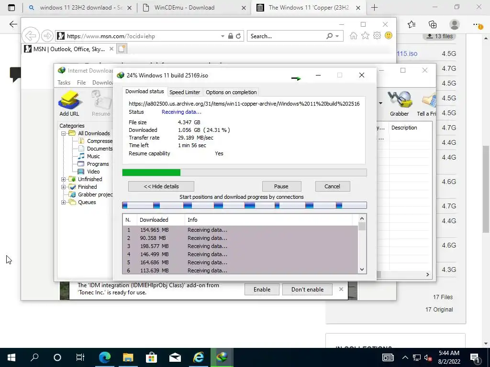Expand the Queues category

pos(64,202)
